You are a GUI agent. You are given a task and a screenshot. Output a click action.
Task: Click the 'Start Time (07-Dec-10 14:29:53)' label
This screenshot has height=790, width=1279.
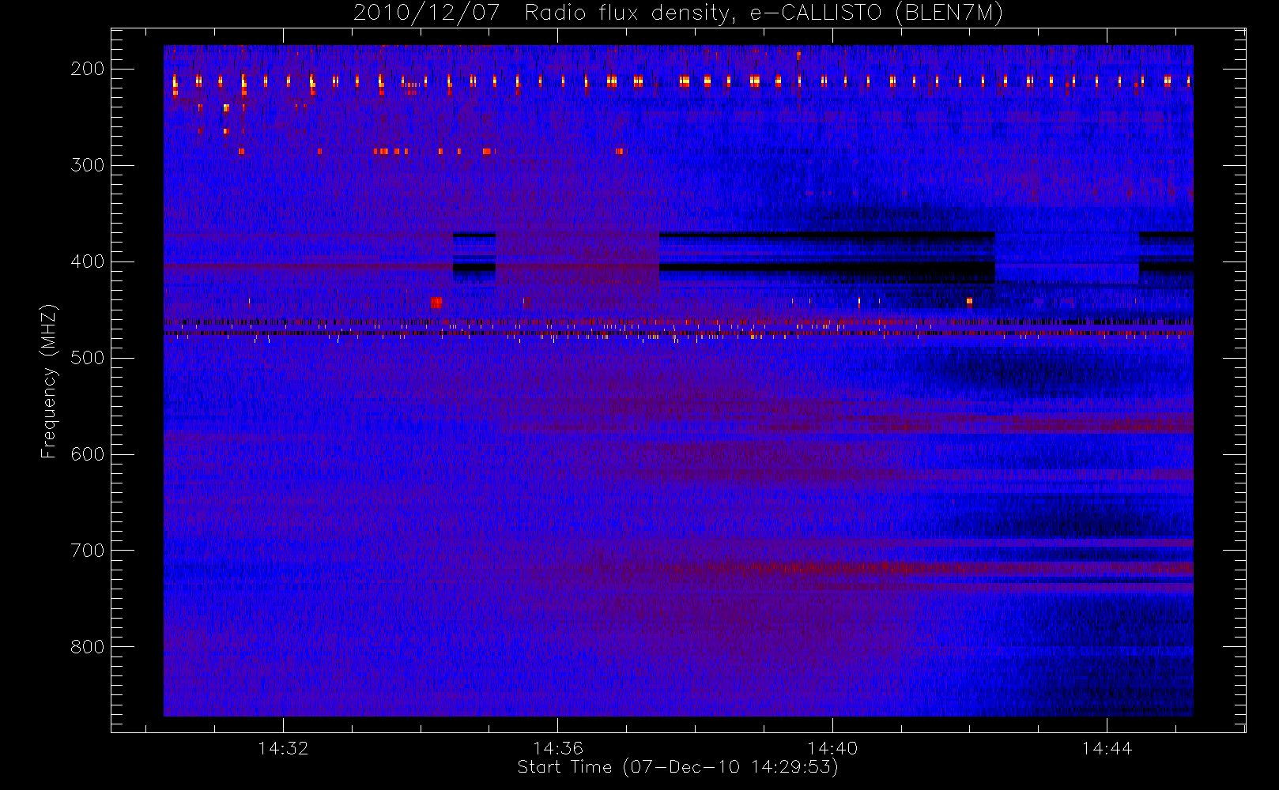coord(677,767)
